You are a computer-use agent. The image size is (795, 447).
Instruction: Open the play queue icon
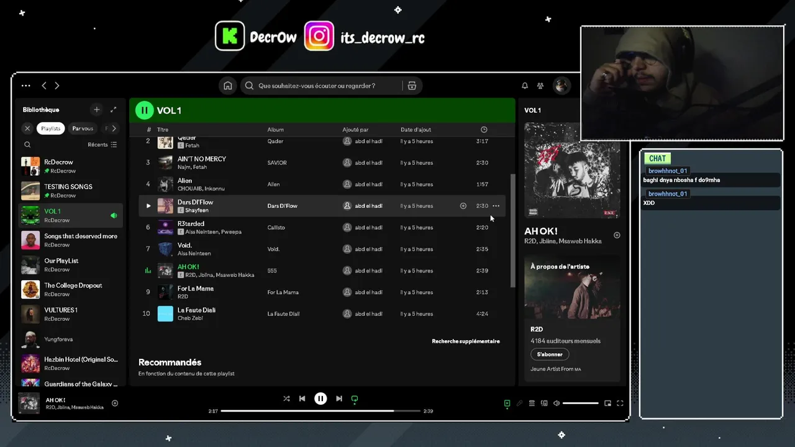pyautogui.click(x=532, y=403)
